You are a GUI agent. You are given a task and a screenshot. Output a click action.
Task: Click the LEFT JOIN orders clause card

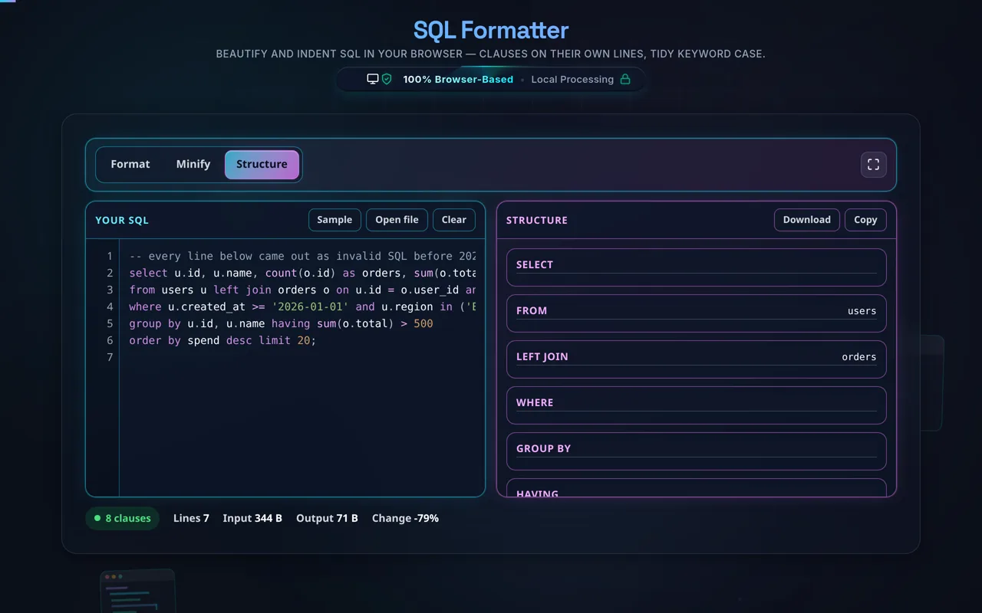pos(697,359)
